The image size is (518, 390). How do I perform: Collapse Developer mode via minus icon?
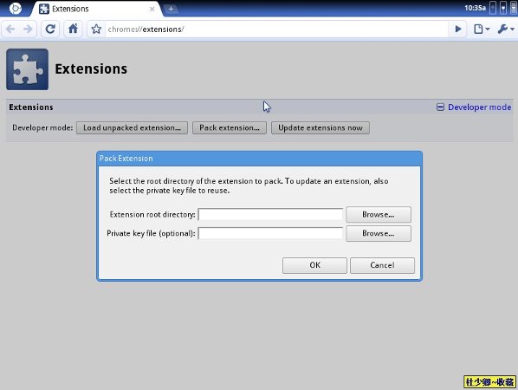click(440, 107)
